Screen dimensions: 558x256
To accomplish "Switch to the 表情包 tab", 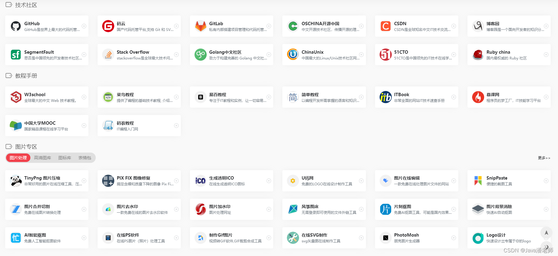I will 85,158.
